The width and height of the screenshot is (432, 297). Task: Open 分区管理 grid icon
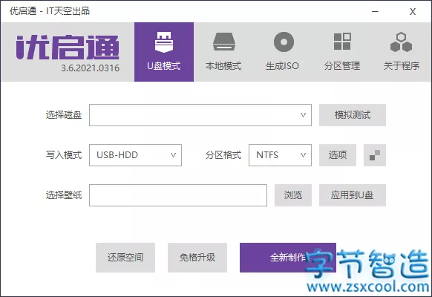(x=342, y=42)
